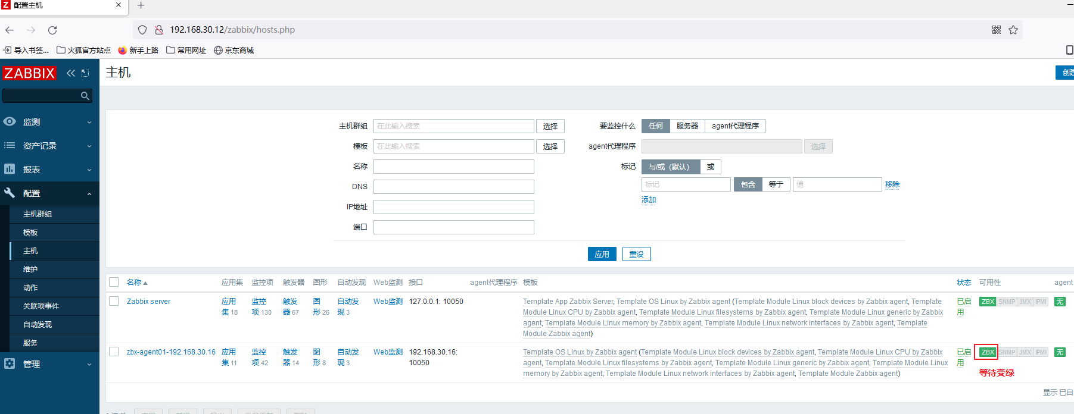The width and height of the screenshot is (1074, 414).
Task: Open 火狐官方站点 bookmark folder
Action: click(84, 51)
